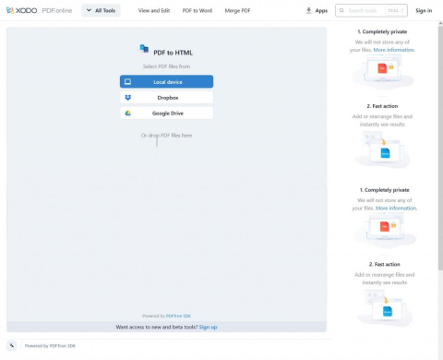
Task: Click the PDF to HTML icon
Action: pos(144,49)
